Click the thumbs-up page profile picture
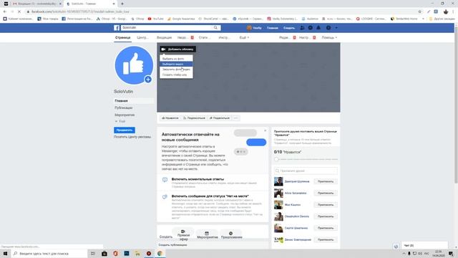 pyautogui.click(x=134, y=65)
